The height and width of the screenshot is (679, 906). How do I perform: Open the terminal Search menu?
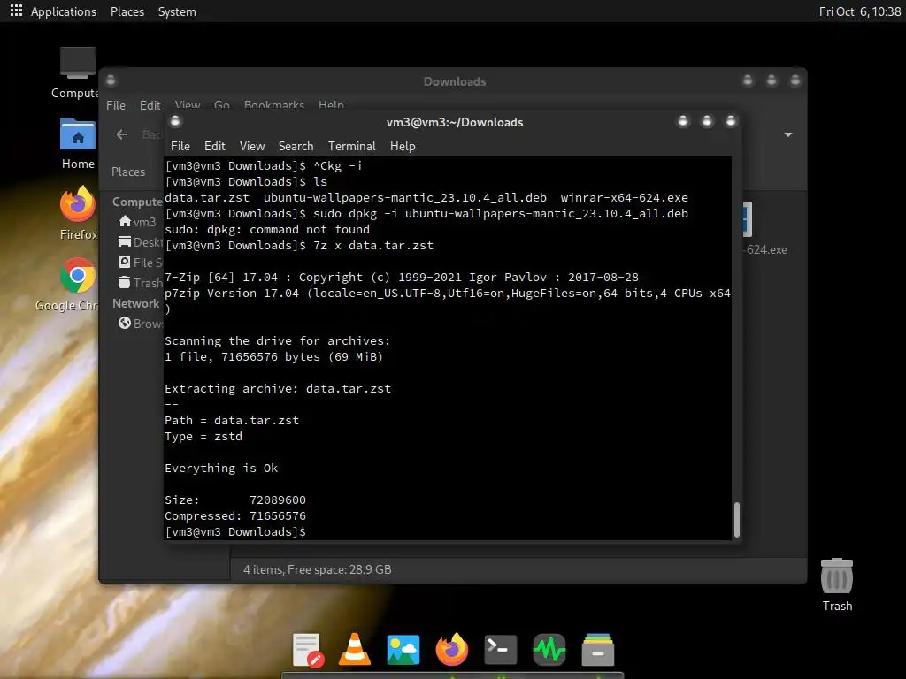(x=296, y=146)
